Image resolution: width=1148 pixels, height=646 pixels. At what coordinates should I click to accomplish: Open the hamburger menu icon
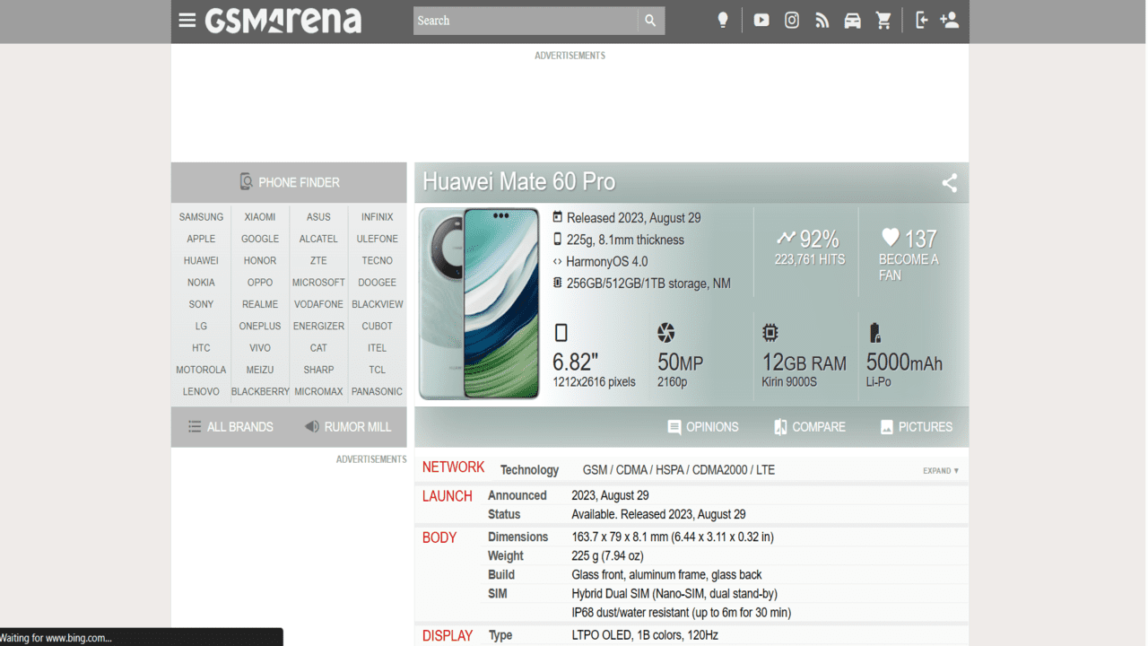pos(187,20)
